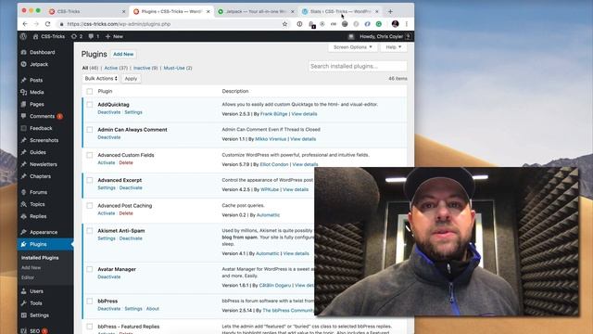
Task: Switch to Jetpack browser tab
Action: click(256, 12)
